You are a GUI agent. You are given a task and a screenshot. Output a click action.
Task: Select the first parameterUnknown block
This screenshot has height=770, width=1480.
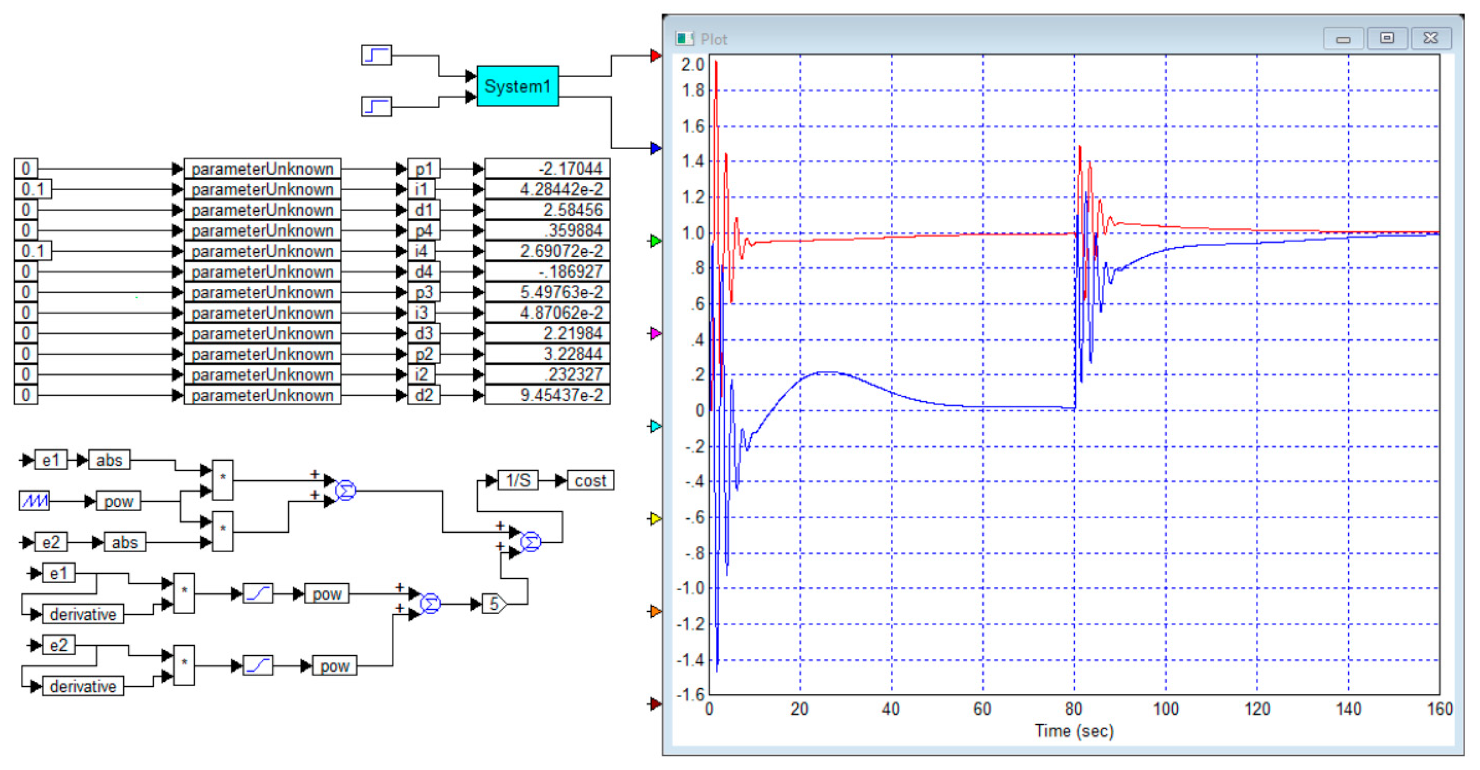point(262,169)
